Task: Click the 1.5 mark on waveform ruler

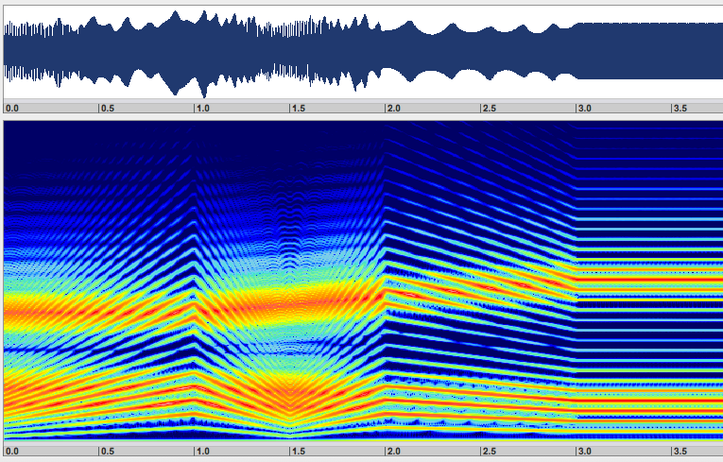Action: point(298,109)
